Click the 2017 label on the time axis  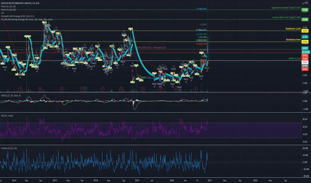55,180
